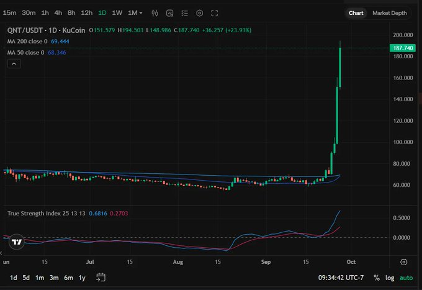Click the 0.5000 indicator axis label

pyautogui.click(x=402, y=217)
